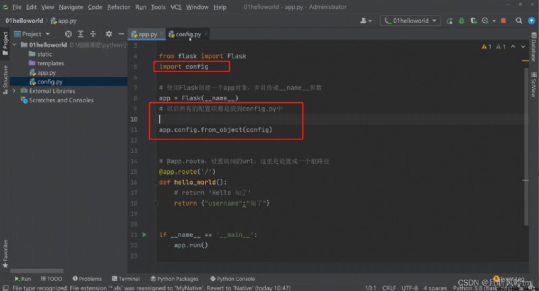Open the user account dropdown in toolbar
Screen dimensions: 539x291
[x=366, y=21]
